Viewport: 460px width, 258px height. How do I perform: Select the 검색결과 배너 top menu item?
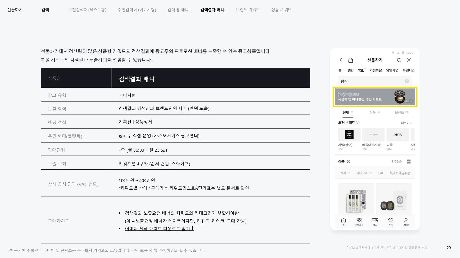(x=212, y=10)
